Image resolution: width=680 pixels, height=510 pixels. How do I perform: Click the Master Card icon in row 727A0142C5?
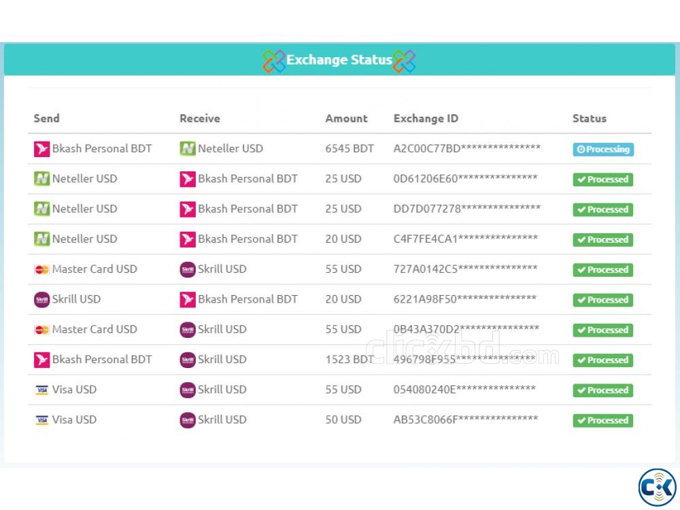41,269
